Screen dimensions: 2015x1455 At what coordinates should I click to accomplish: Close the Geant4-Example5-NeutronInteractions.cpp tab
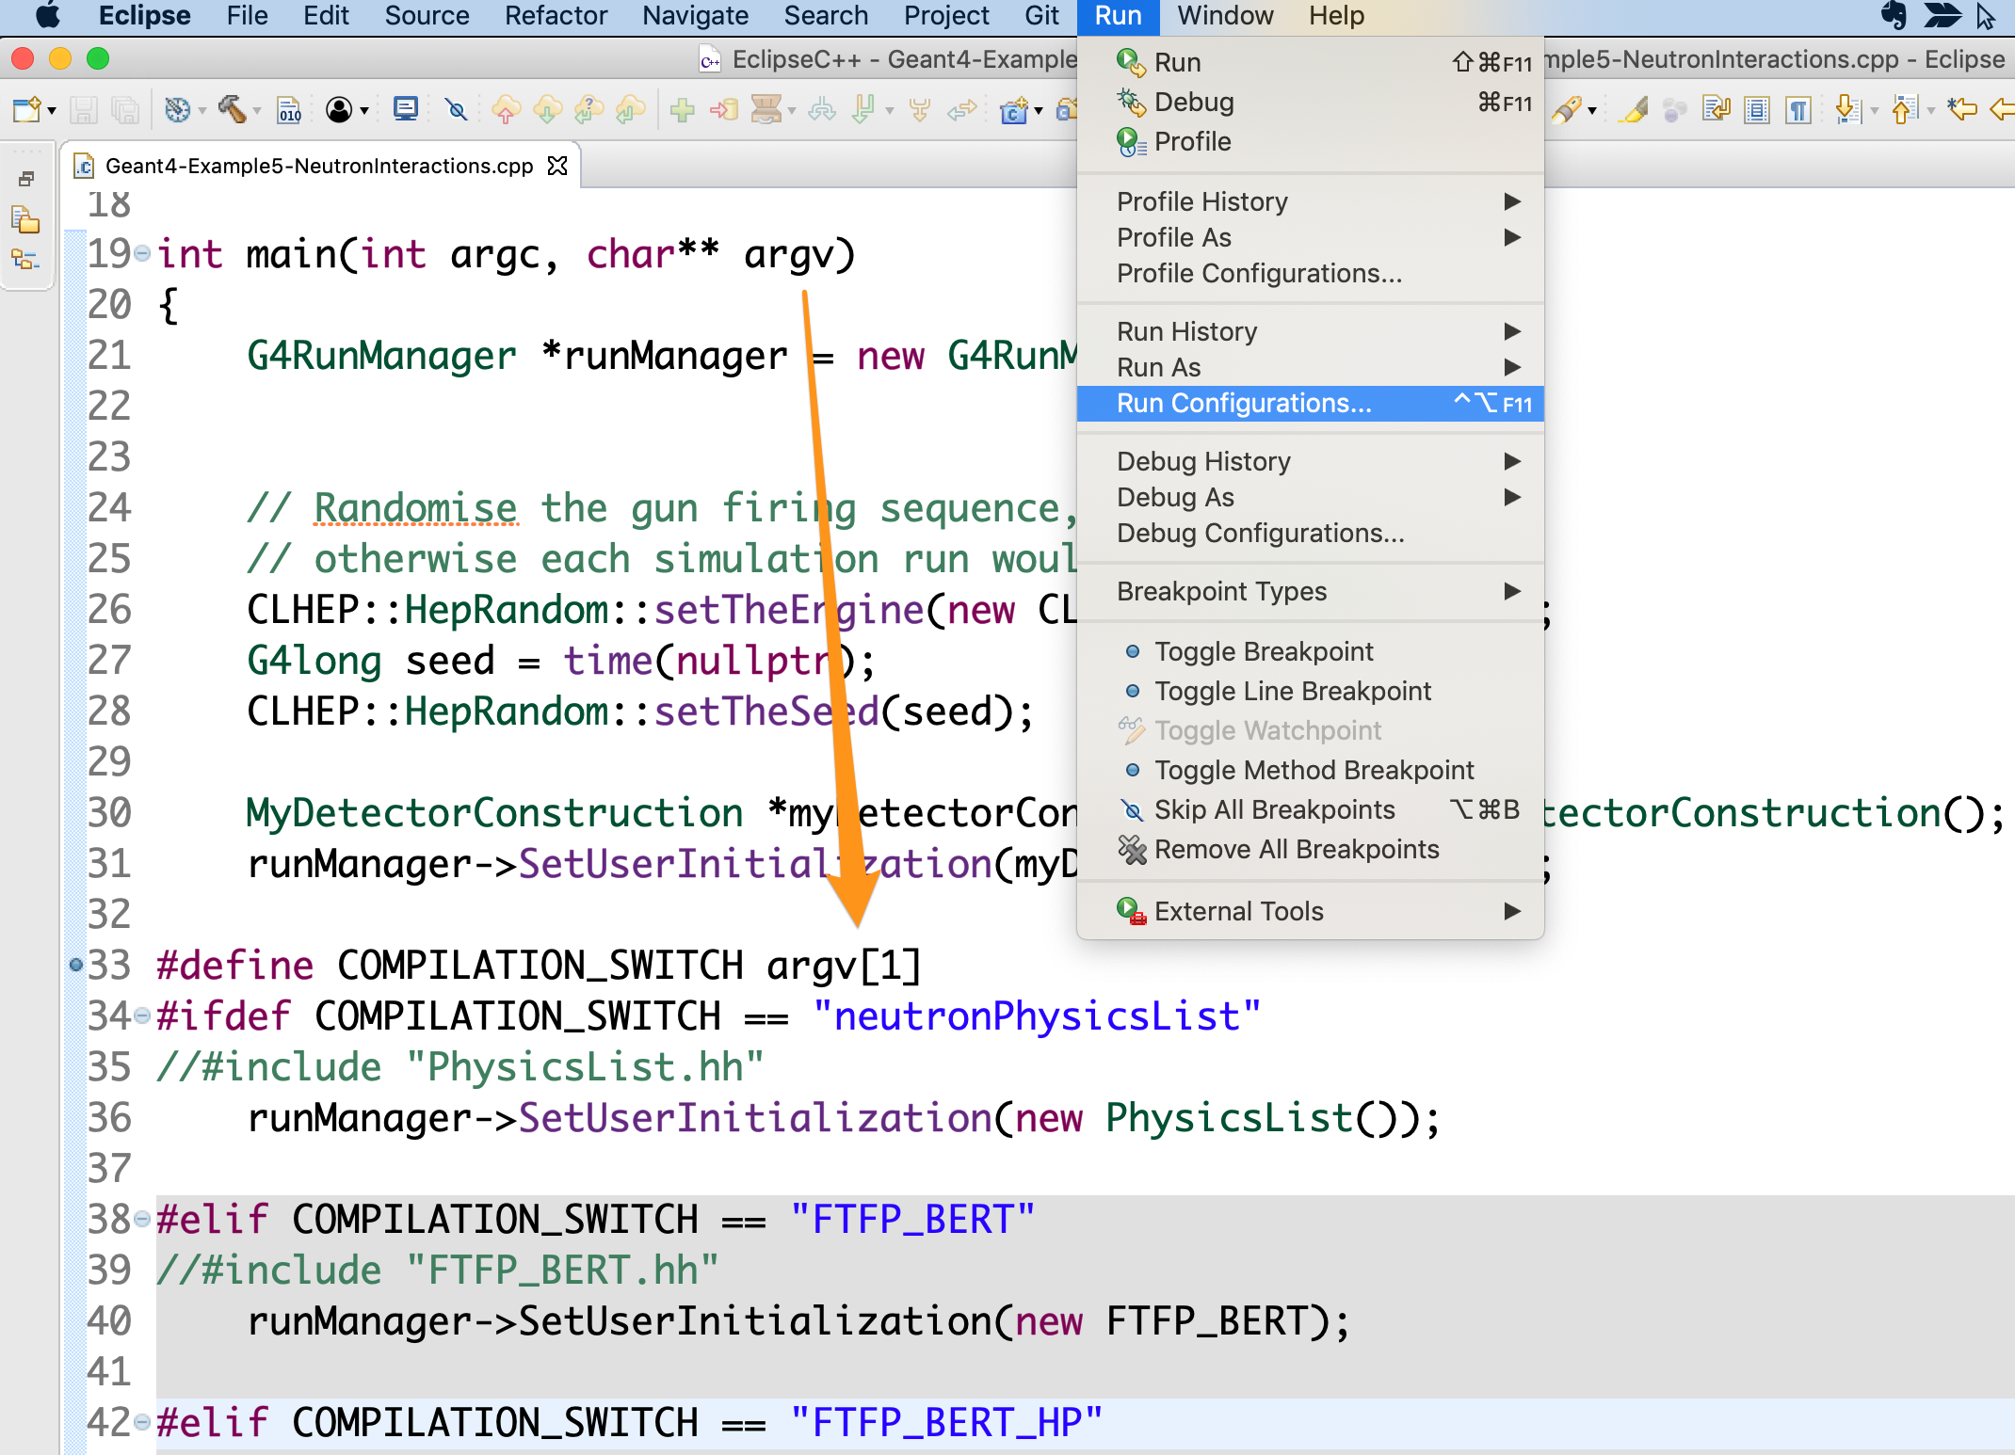point(558,167)
